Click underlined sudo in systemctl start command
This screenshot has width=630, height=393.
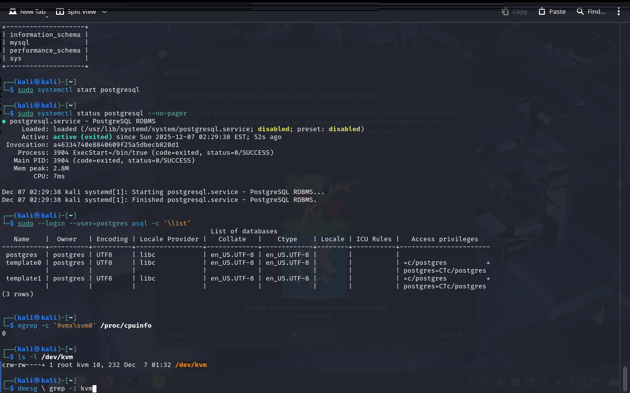pos(26,90)
